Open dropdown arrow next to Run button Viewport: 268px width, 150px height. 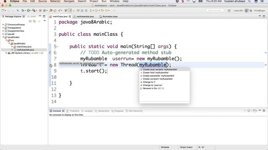click(x=31, y=11)
